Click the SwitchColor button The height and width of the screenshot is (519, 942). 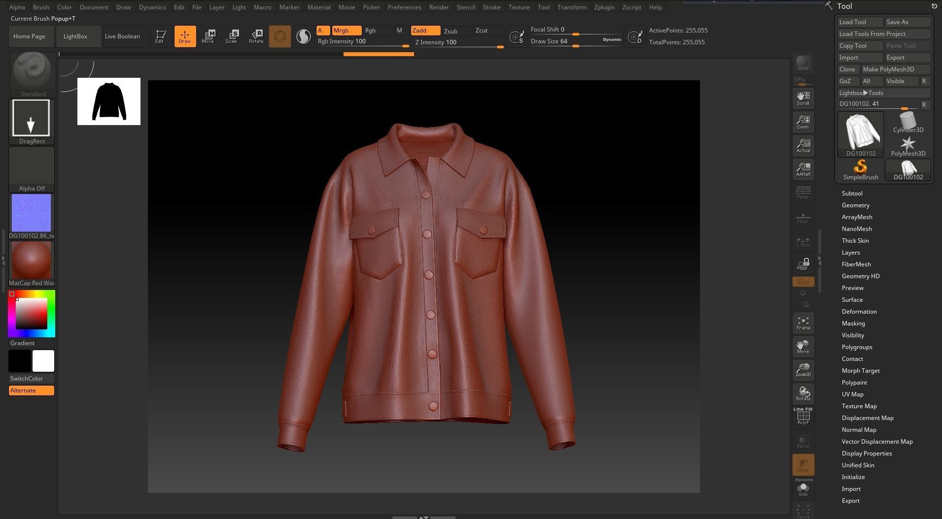pyautogui.click(x=32, y=379)
